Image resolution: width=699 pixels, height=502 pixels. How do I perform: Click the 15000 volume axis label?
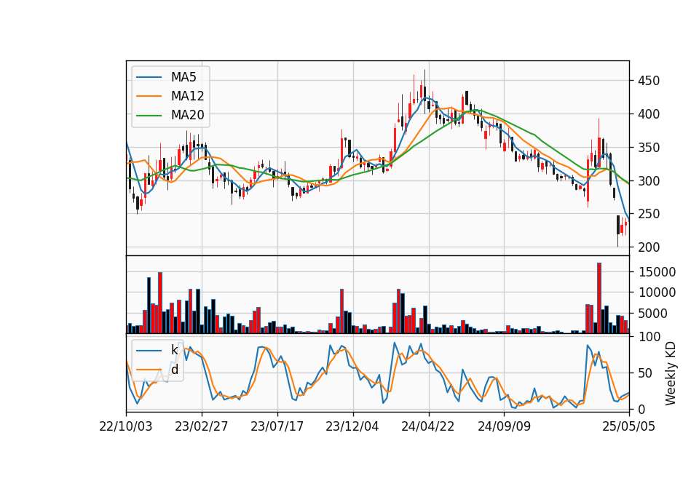(657, 272)
